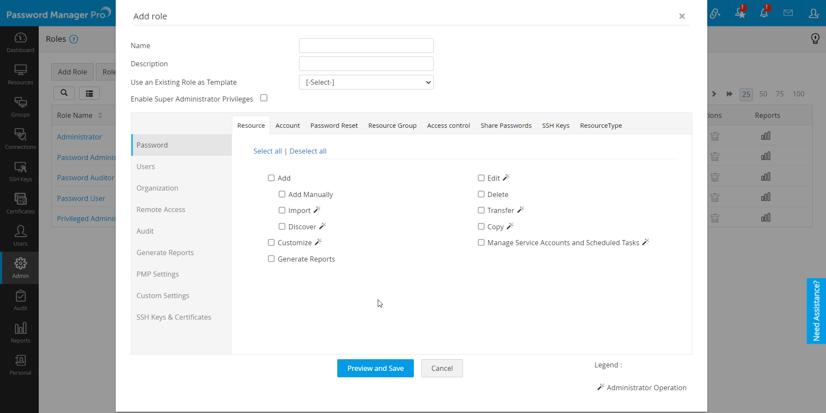Click the search magnifier icon

tap(64, 93)
